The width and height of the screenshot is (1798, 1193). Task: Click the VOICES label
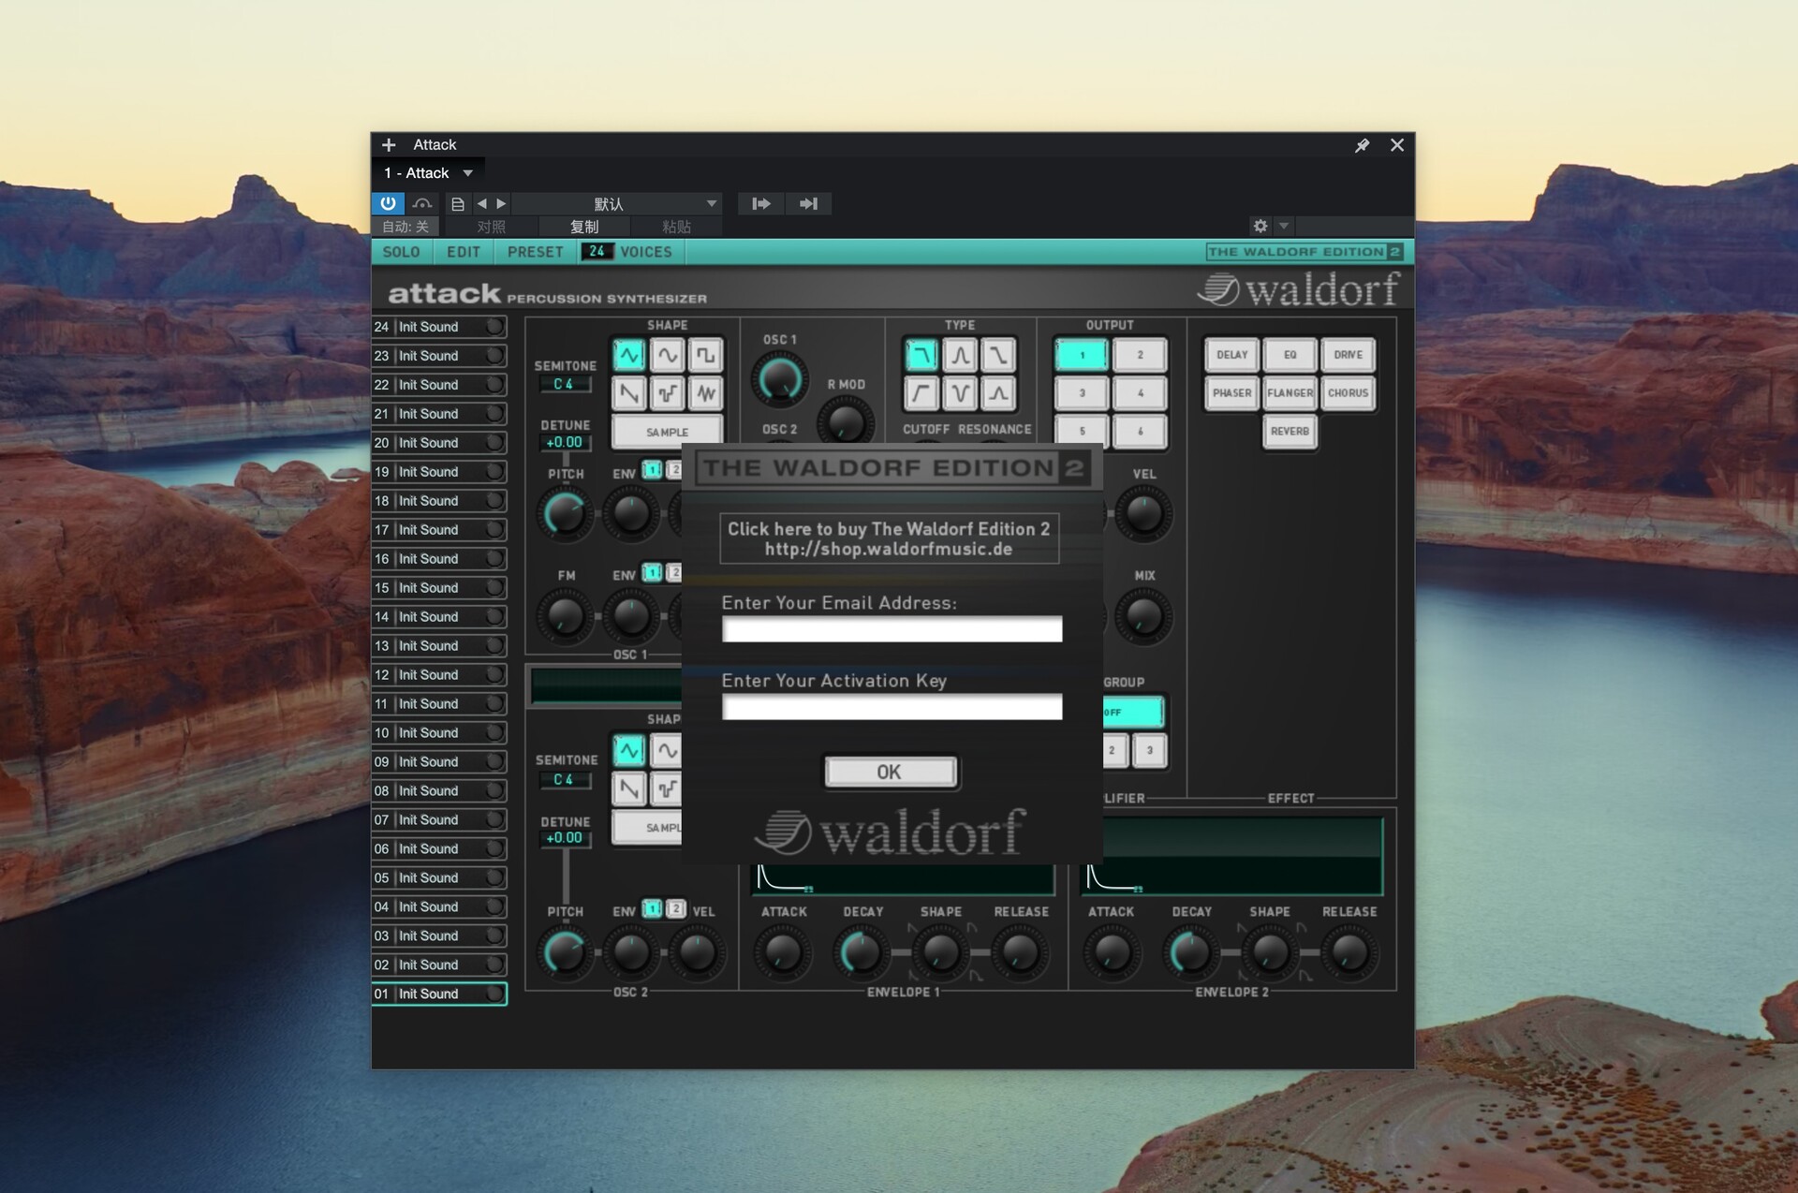tap(646, 252)
